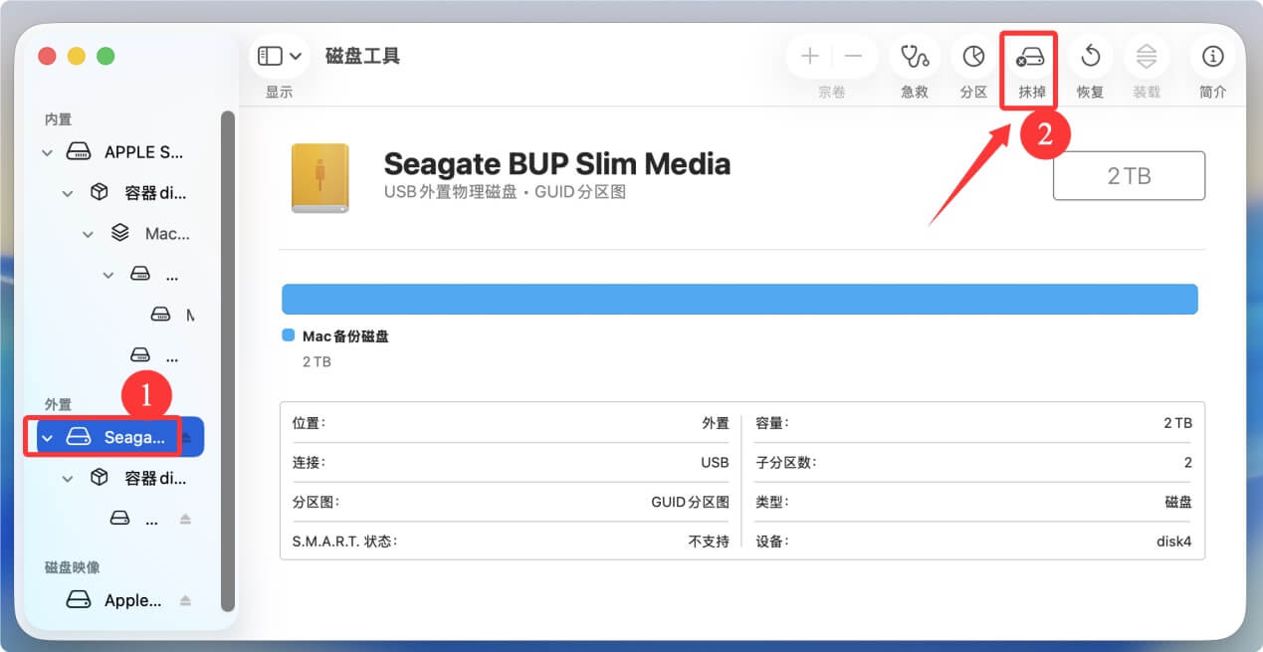Select the Restore (恢复) icon
Viewport: 1263px width, 652px height.
[x=1090, y=57]
